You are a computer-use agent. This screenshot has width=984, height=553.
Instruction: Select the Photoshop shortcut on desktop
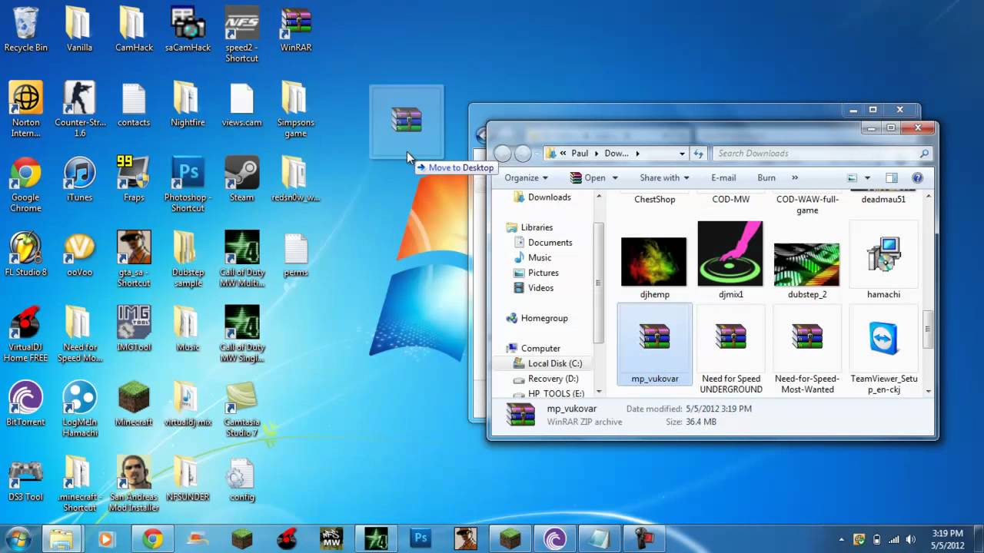(x=188, y=184)
